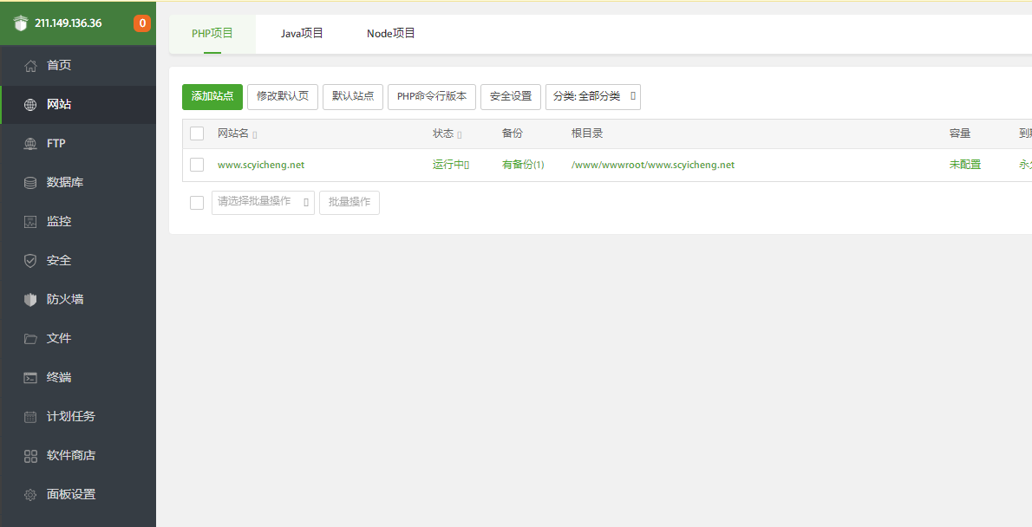Click the globe icon beside 网站
Screen dimensions: 1032x527
click(x=30, y=105)
